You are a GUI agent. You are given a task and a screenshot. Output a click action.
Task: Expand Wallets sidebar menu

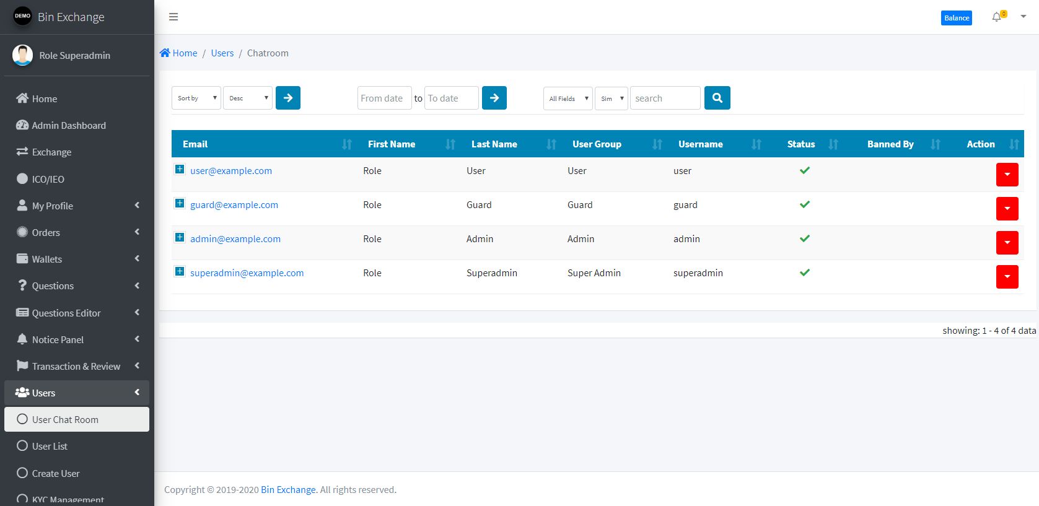click(77, 259)
